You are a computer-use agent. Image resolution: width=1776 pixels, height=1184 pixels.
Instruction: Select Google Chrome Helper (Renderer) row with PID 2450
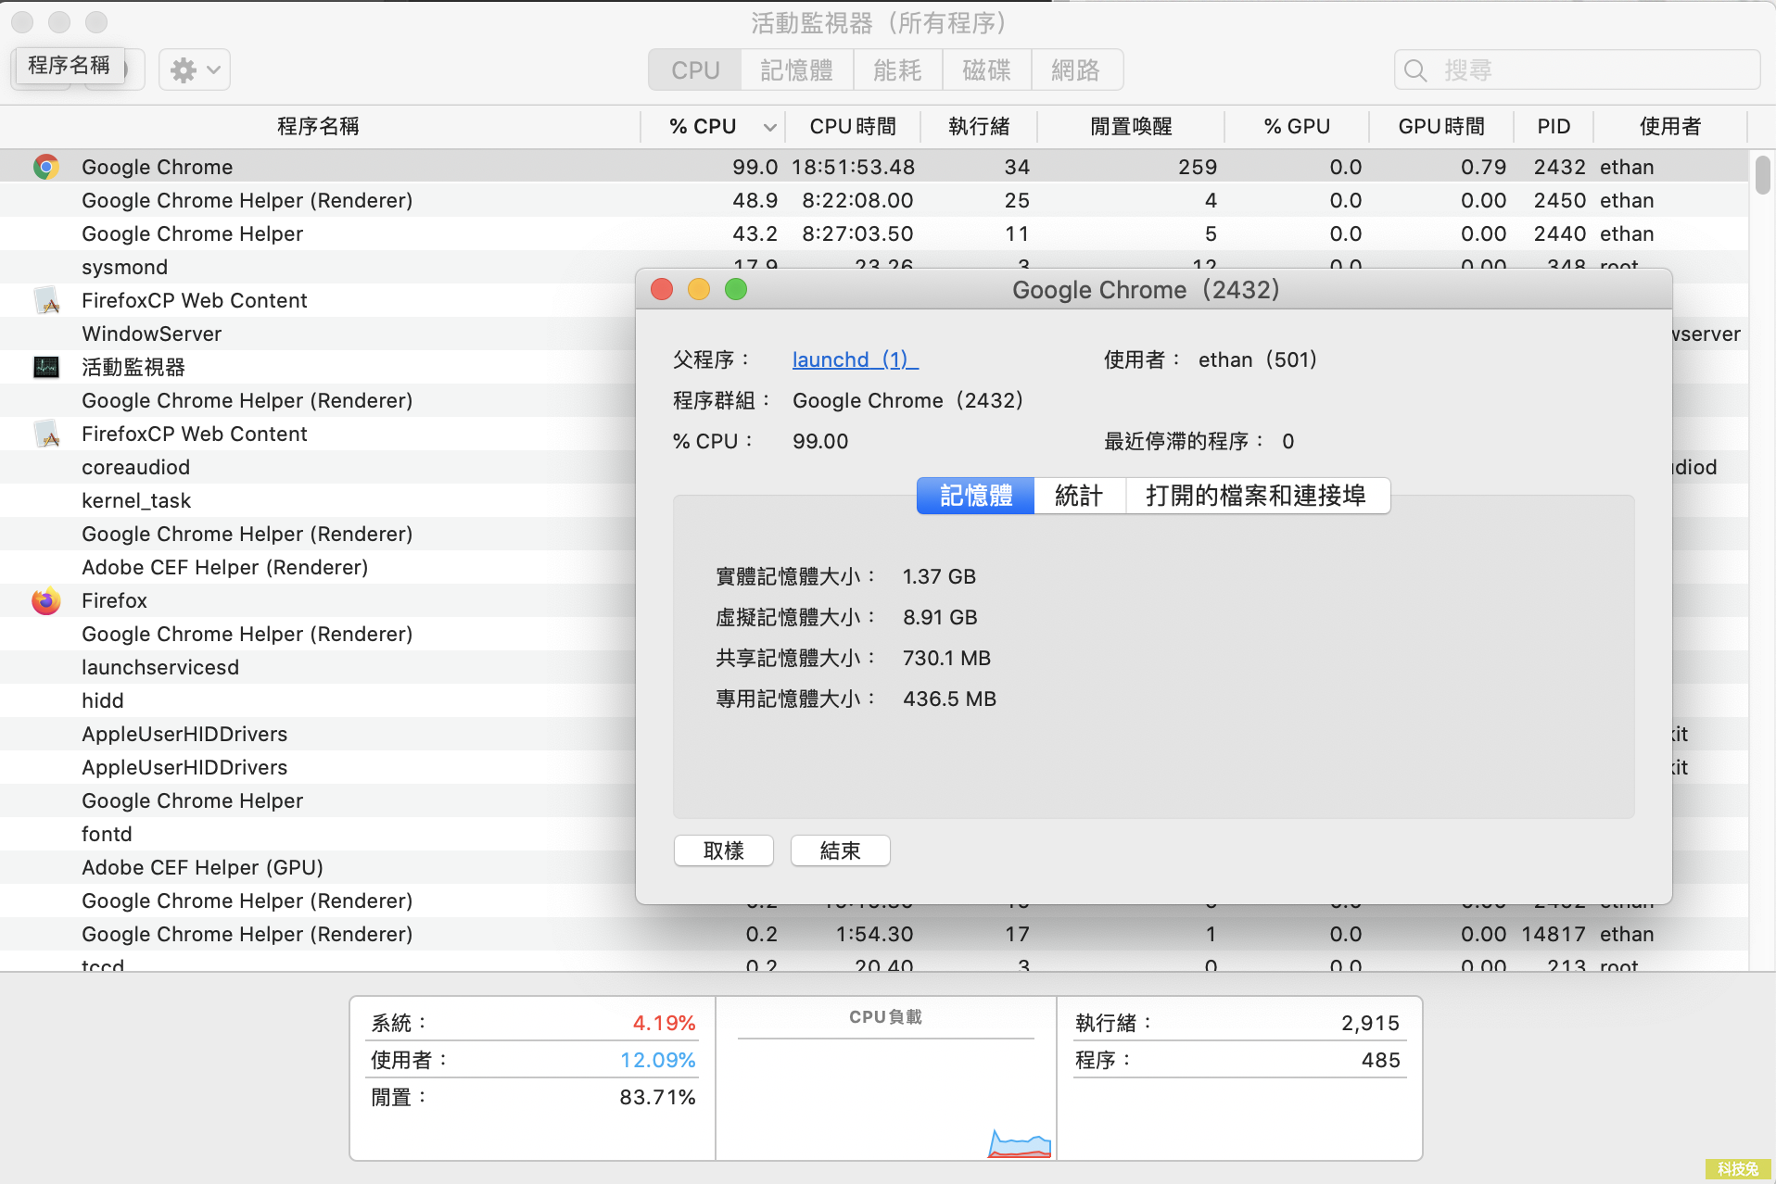pos(874,200)
